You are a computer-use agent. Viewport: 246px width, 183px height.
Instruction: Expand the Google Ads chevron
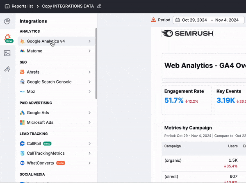coord(89,113)
